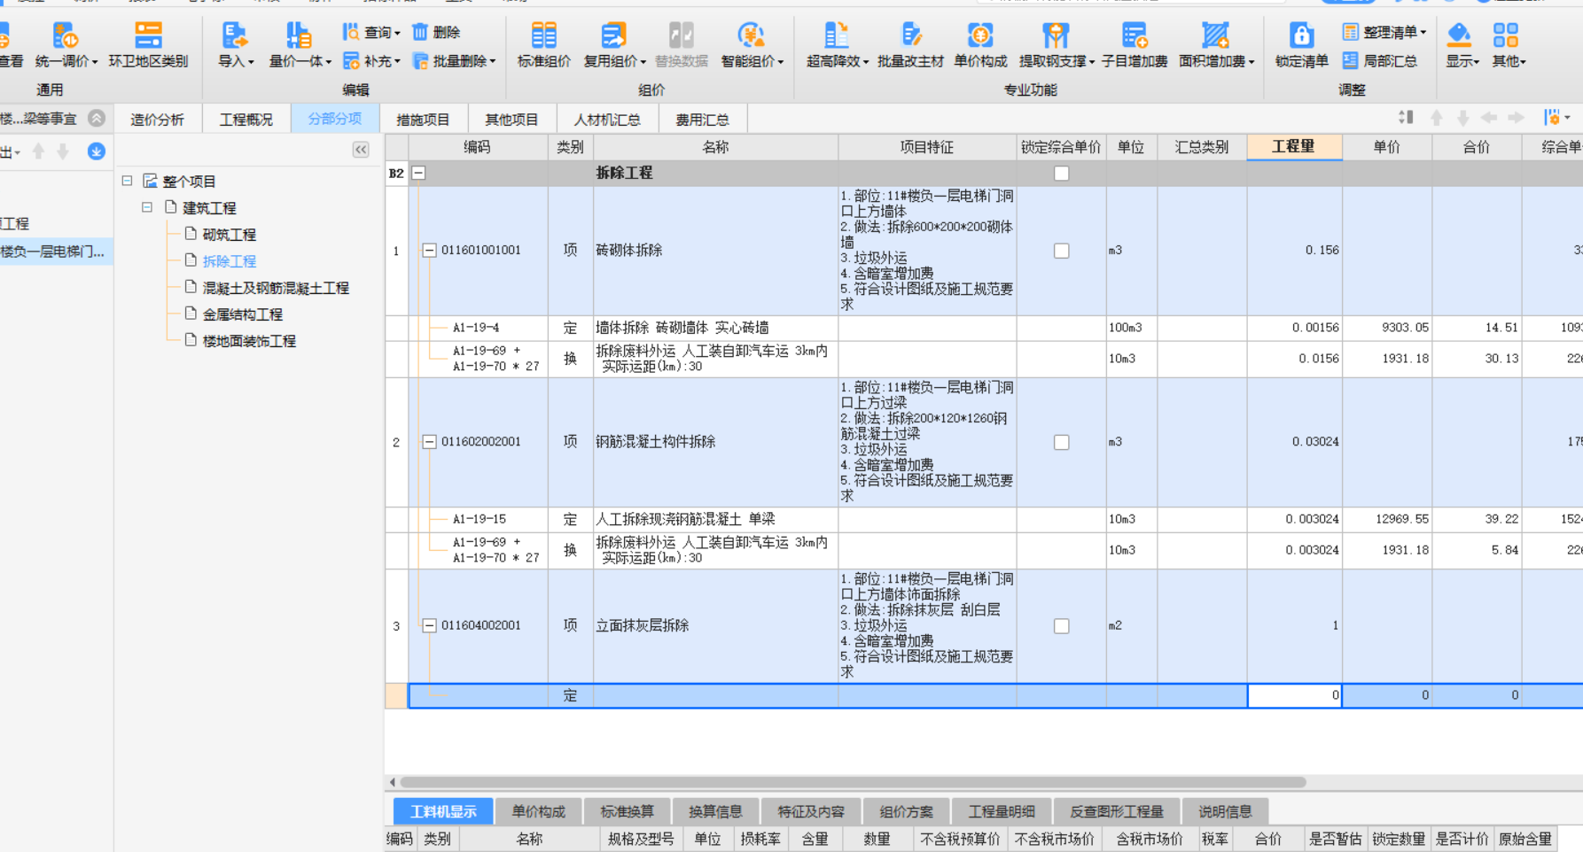Open the 反查图形工程量 bottom tab
Image resolution: width=1583 pixels, height=852 pixels.
click(1117, 811)
